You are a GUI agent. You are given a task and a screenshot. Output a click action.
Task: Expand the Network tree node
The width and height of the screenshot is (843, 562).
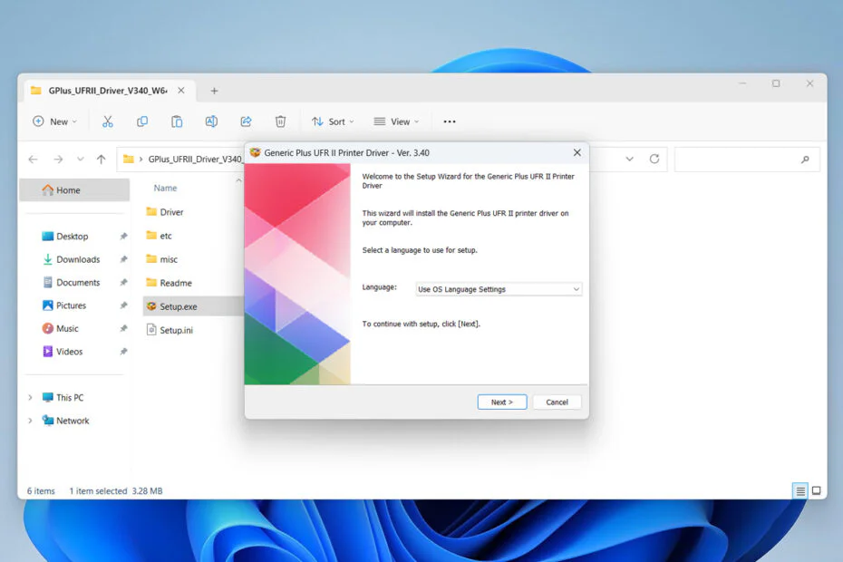point(30,421)
